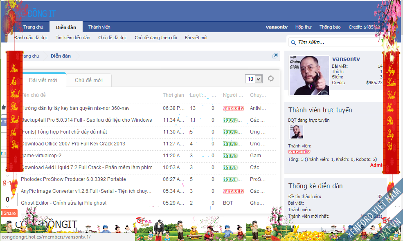This screenshot has height=241, width=403.
Task: Click category Gam... in the virtualcop row
Action: coord(257,156)
